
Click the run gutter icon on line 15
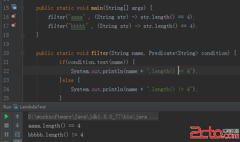click(14, 7)
